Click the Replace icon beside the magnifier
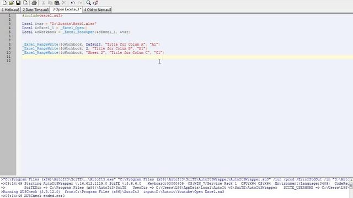 (x=95, y=3)
